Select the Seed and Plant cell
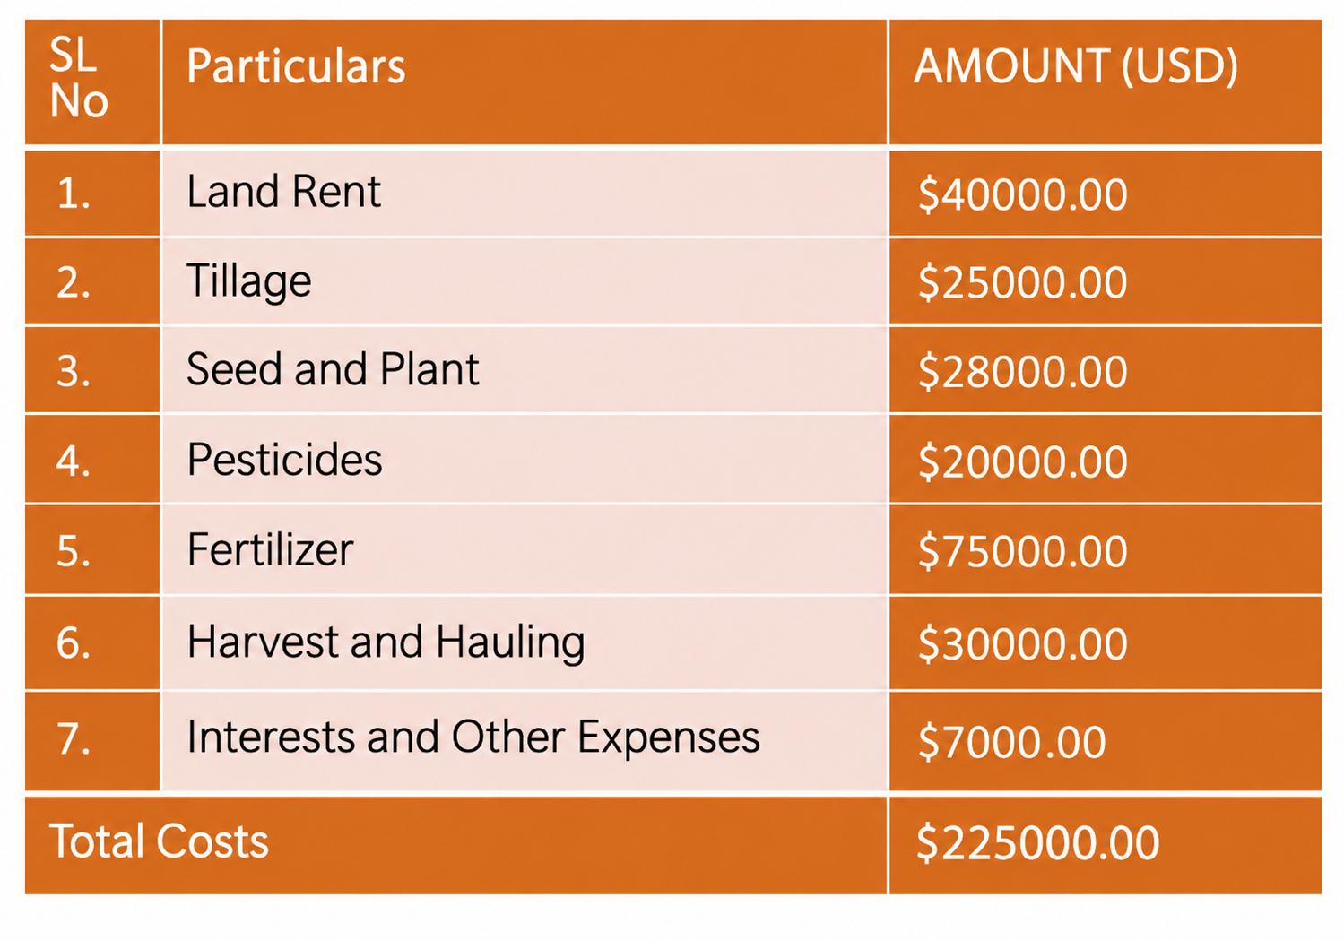This screenshot has width=1344, height=940. (525, 370)
